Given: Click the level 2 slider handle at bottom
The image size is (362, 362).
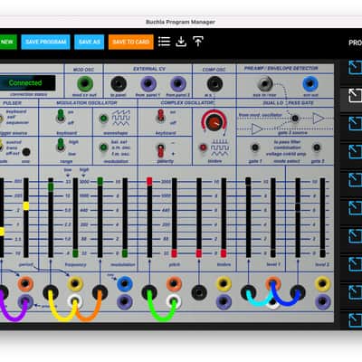Looking at the screenshot, I should point(322,253).
